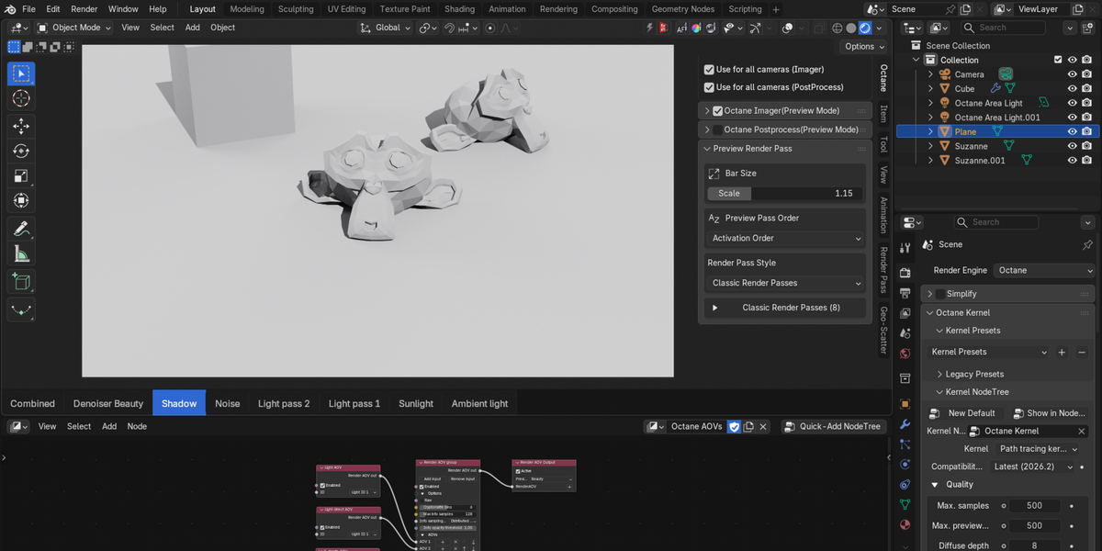The width and height of the screenshot is (1102, 551).
Task: Select the Denoiser Beauty render pass
Action: coord(108,403)
